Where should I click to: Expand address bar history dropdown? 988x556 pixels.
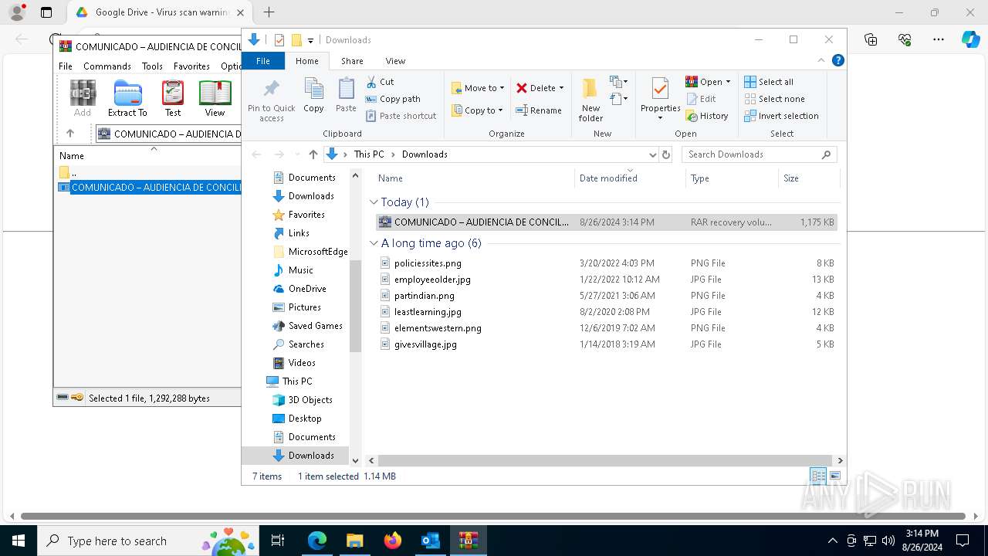click(x=653, y=154)
